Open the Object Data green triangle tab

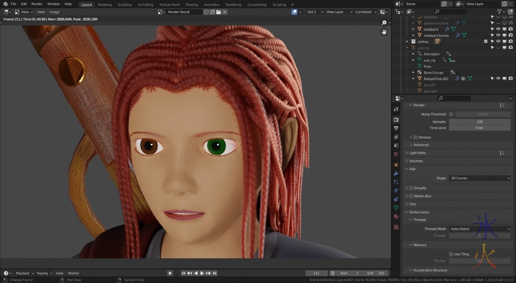[396, 208]
